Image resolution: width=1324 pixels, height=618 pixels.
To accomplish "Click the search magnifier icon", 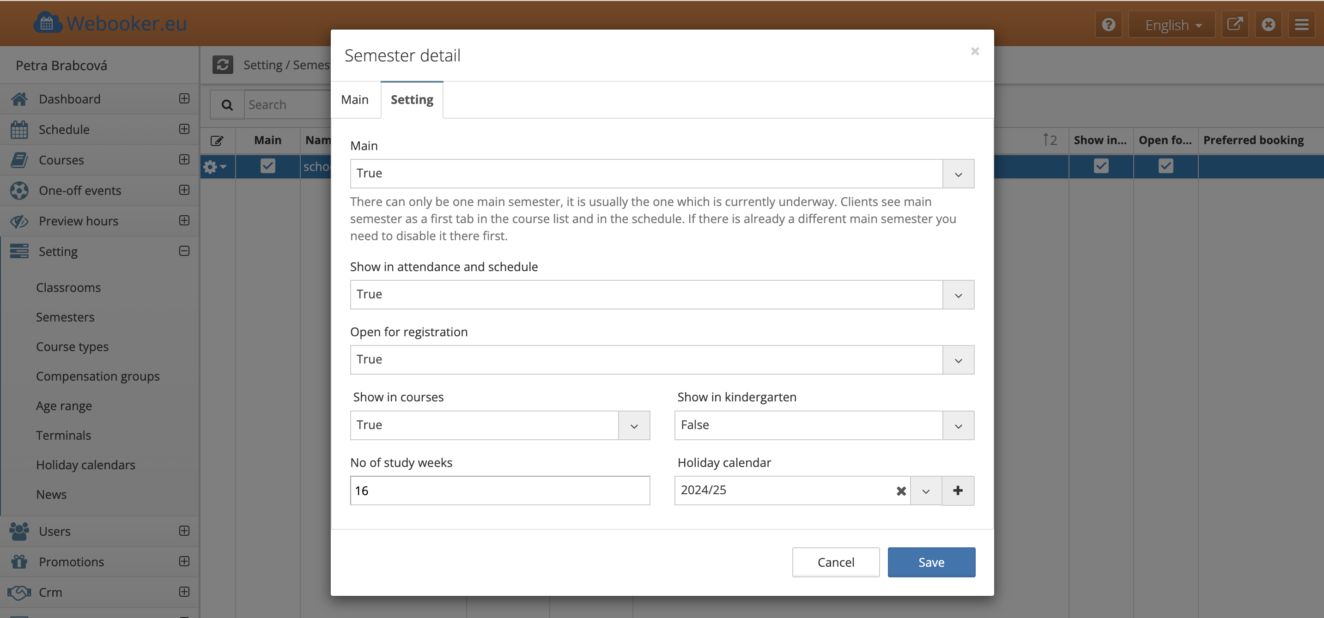I will (227, 105).
